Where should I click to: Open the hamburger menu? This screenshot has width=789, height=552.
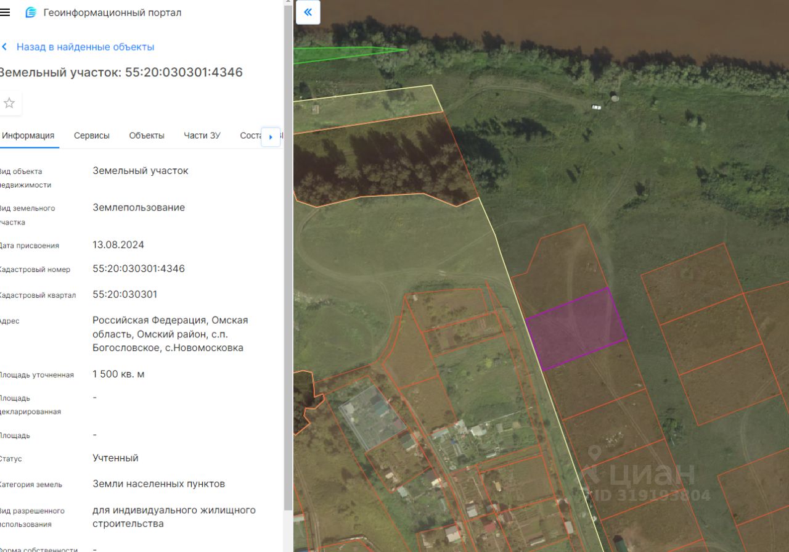tap(4, 12)
